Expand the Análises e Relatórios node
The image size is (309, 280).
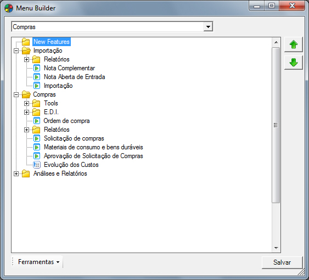(16, 173)
